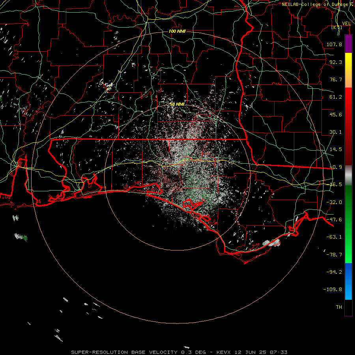Click the TH label in legend
This screenshot has height=355, width=355.
pos(339,307)
